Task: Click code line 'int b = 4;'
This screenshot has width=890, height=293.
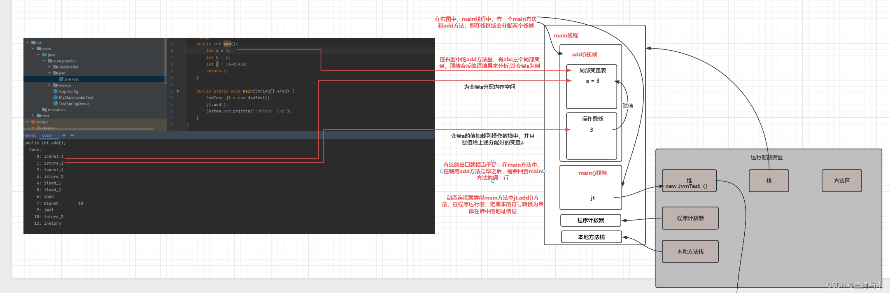Action: click(x=218, y=58)
